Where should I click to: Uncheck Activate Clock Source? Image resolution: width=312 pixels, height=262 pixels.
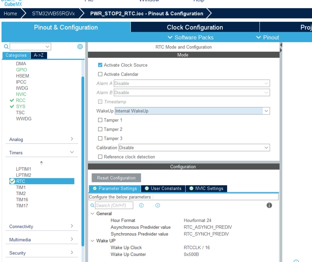pos(100,65)
